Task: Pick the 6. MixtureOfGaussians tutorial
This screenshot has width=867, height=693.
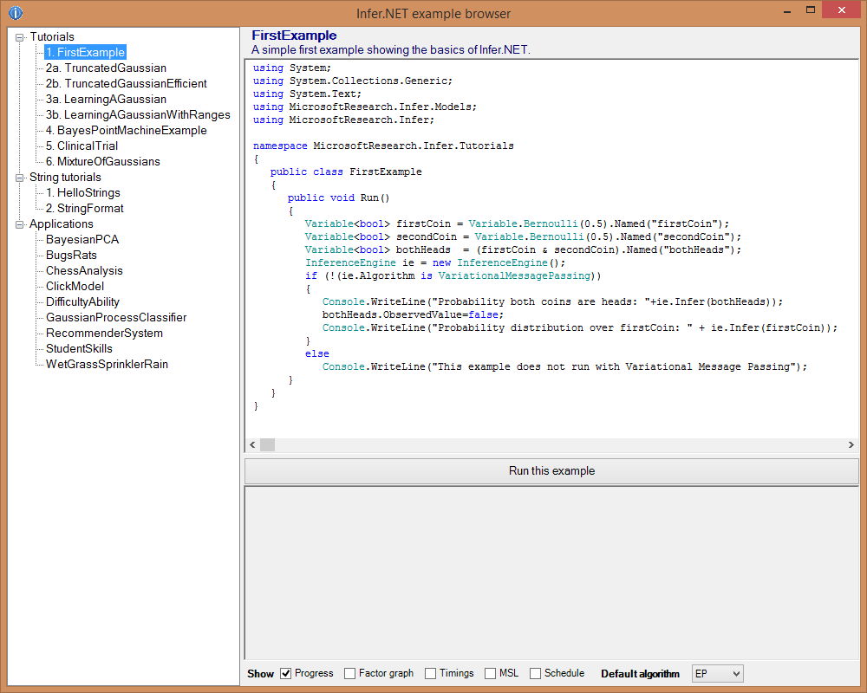Action: (x=102, y=161)
